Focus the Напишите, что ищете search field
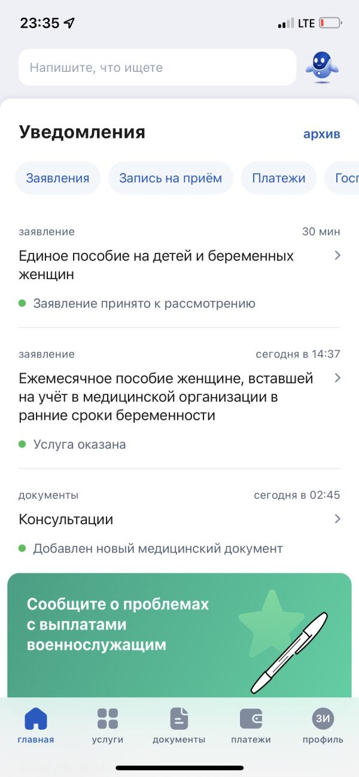Viewport: 359px width, 777px height. [x=157, y=68]
